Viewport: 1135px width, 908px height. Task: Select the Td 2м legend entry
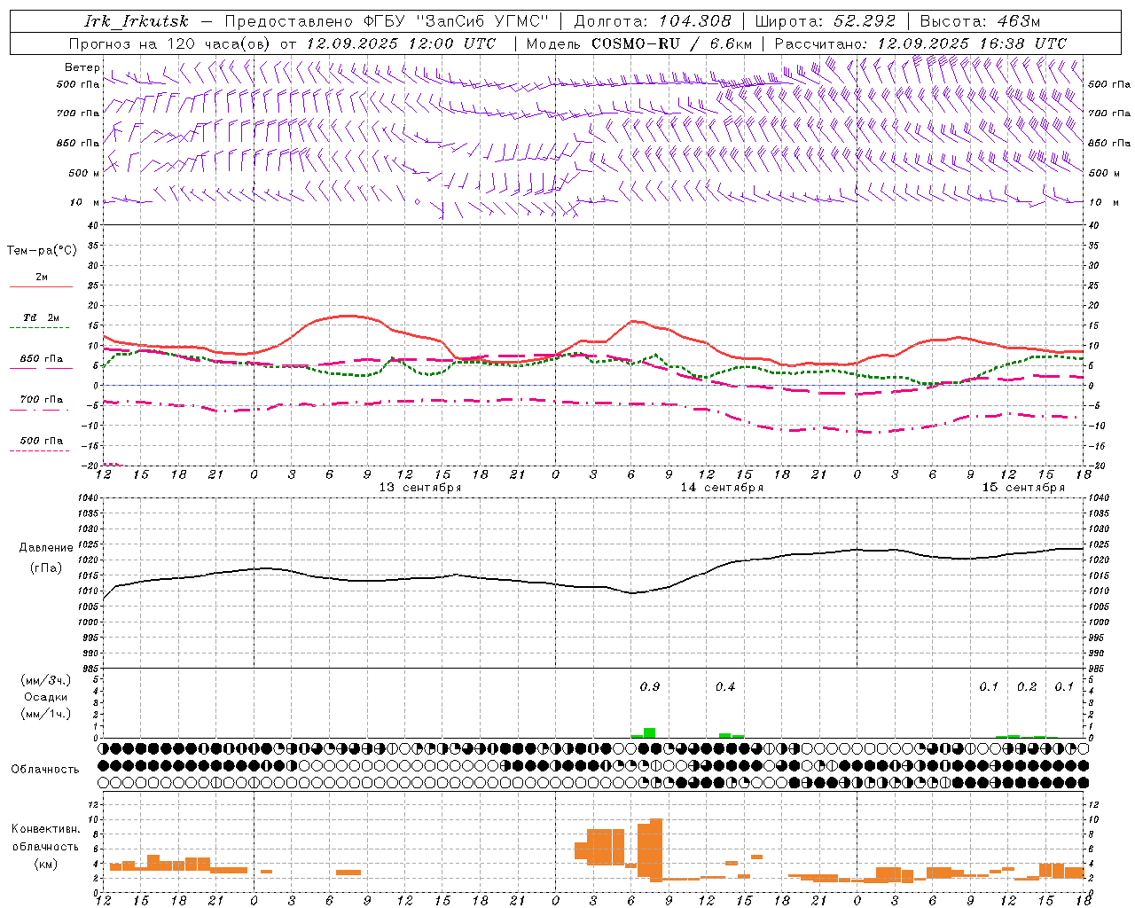[42, 317]
